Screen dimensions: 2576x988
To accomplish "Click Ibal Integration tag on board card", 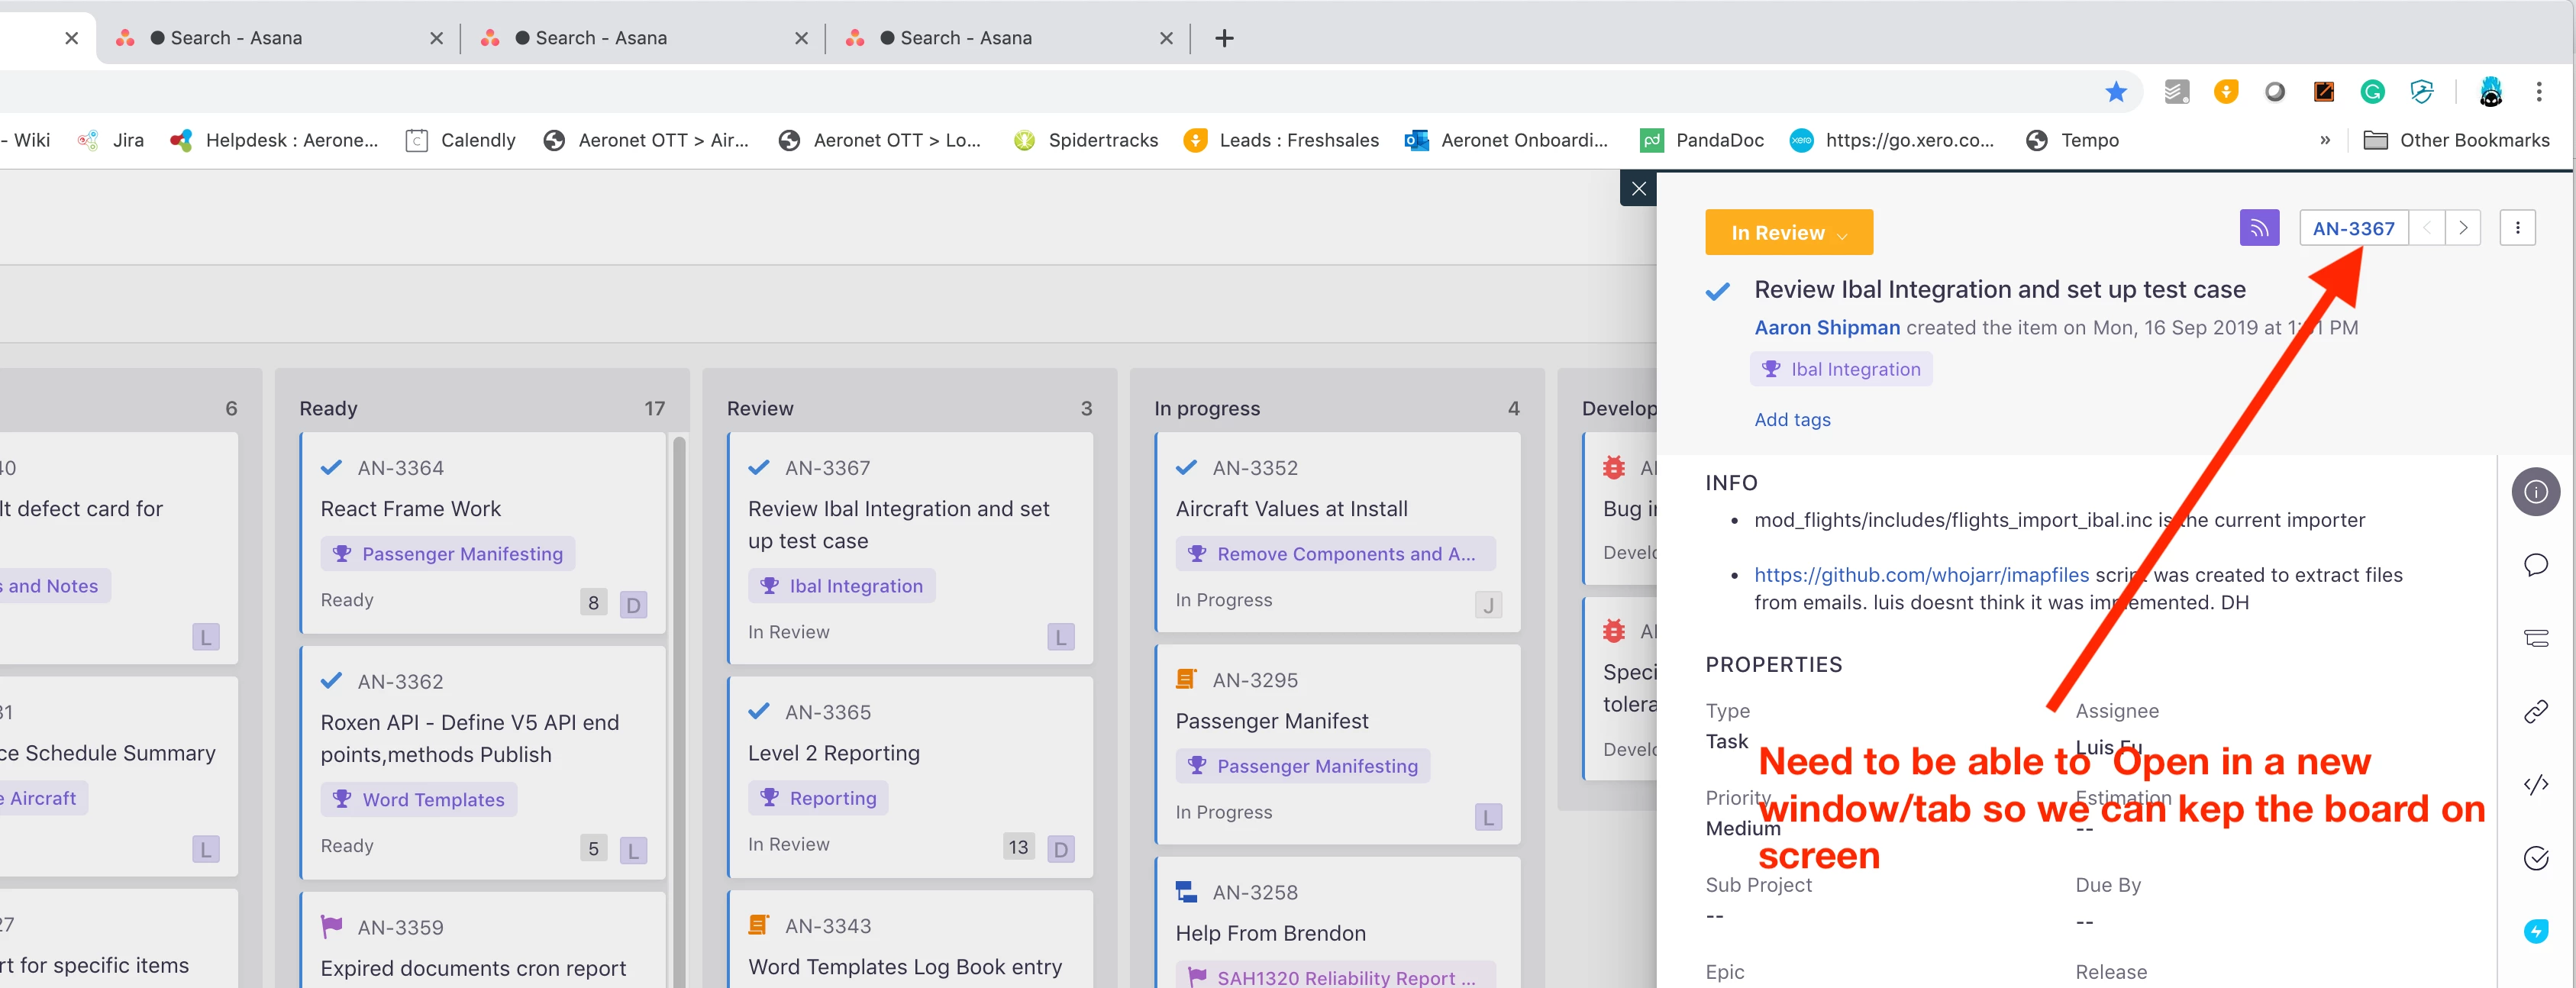I will [x=842, y=586].
